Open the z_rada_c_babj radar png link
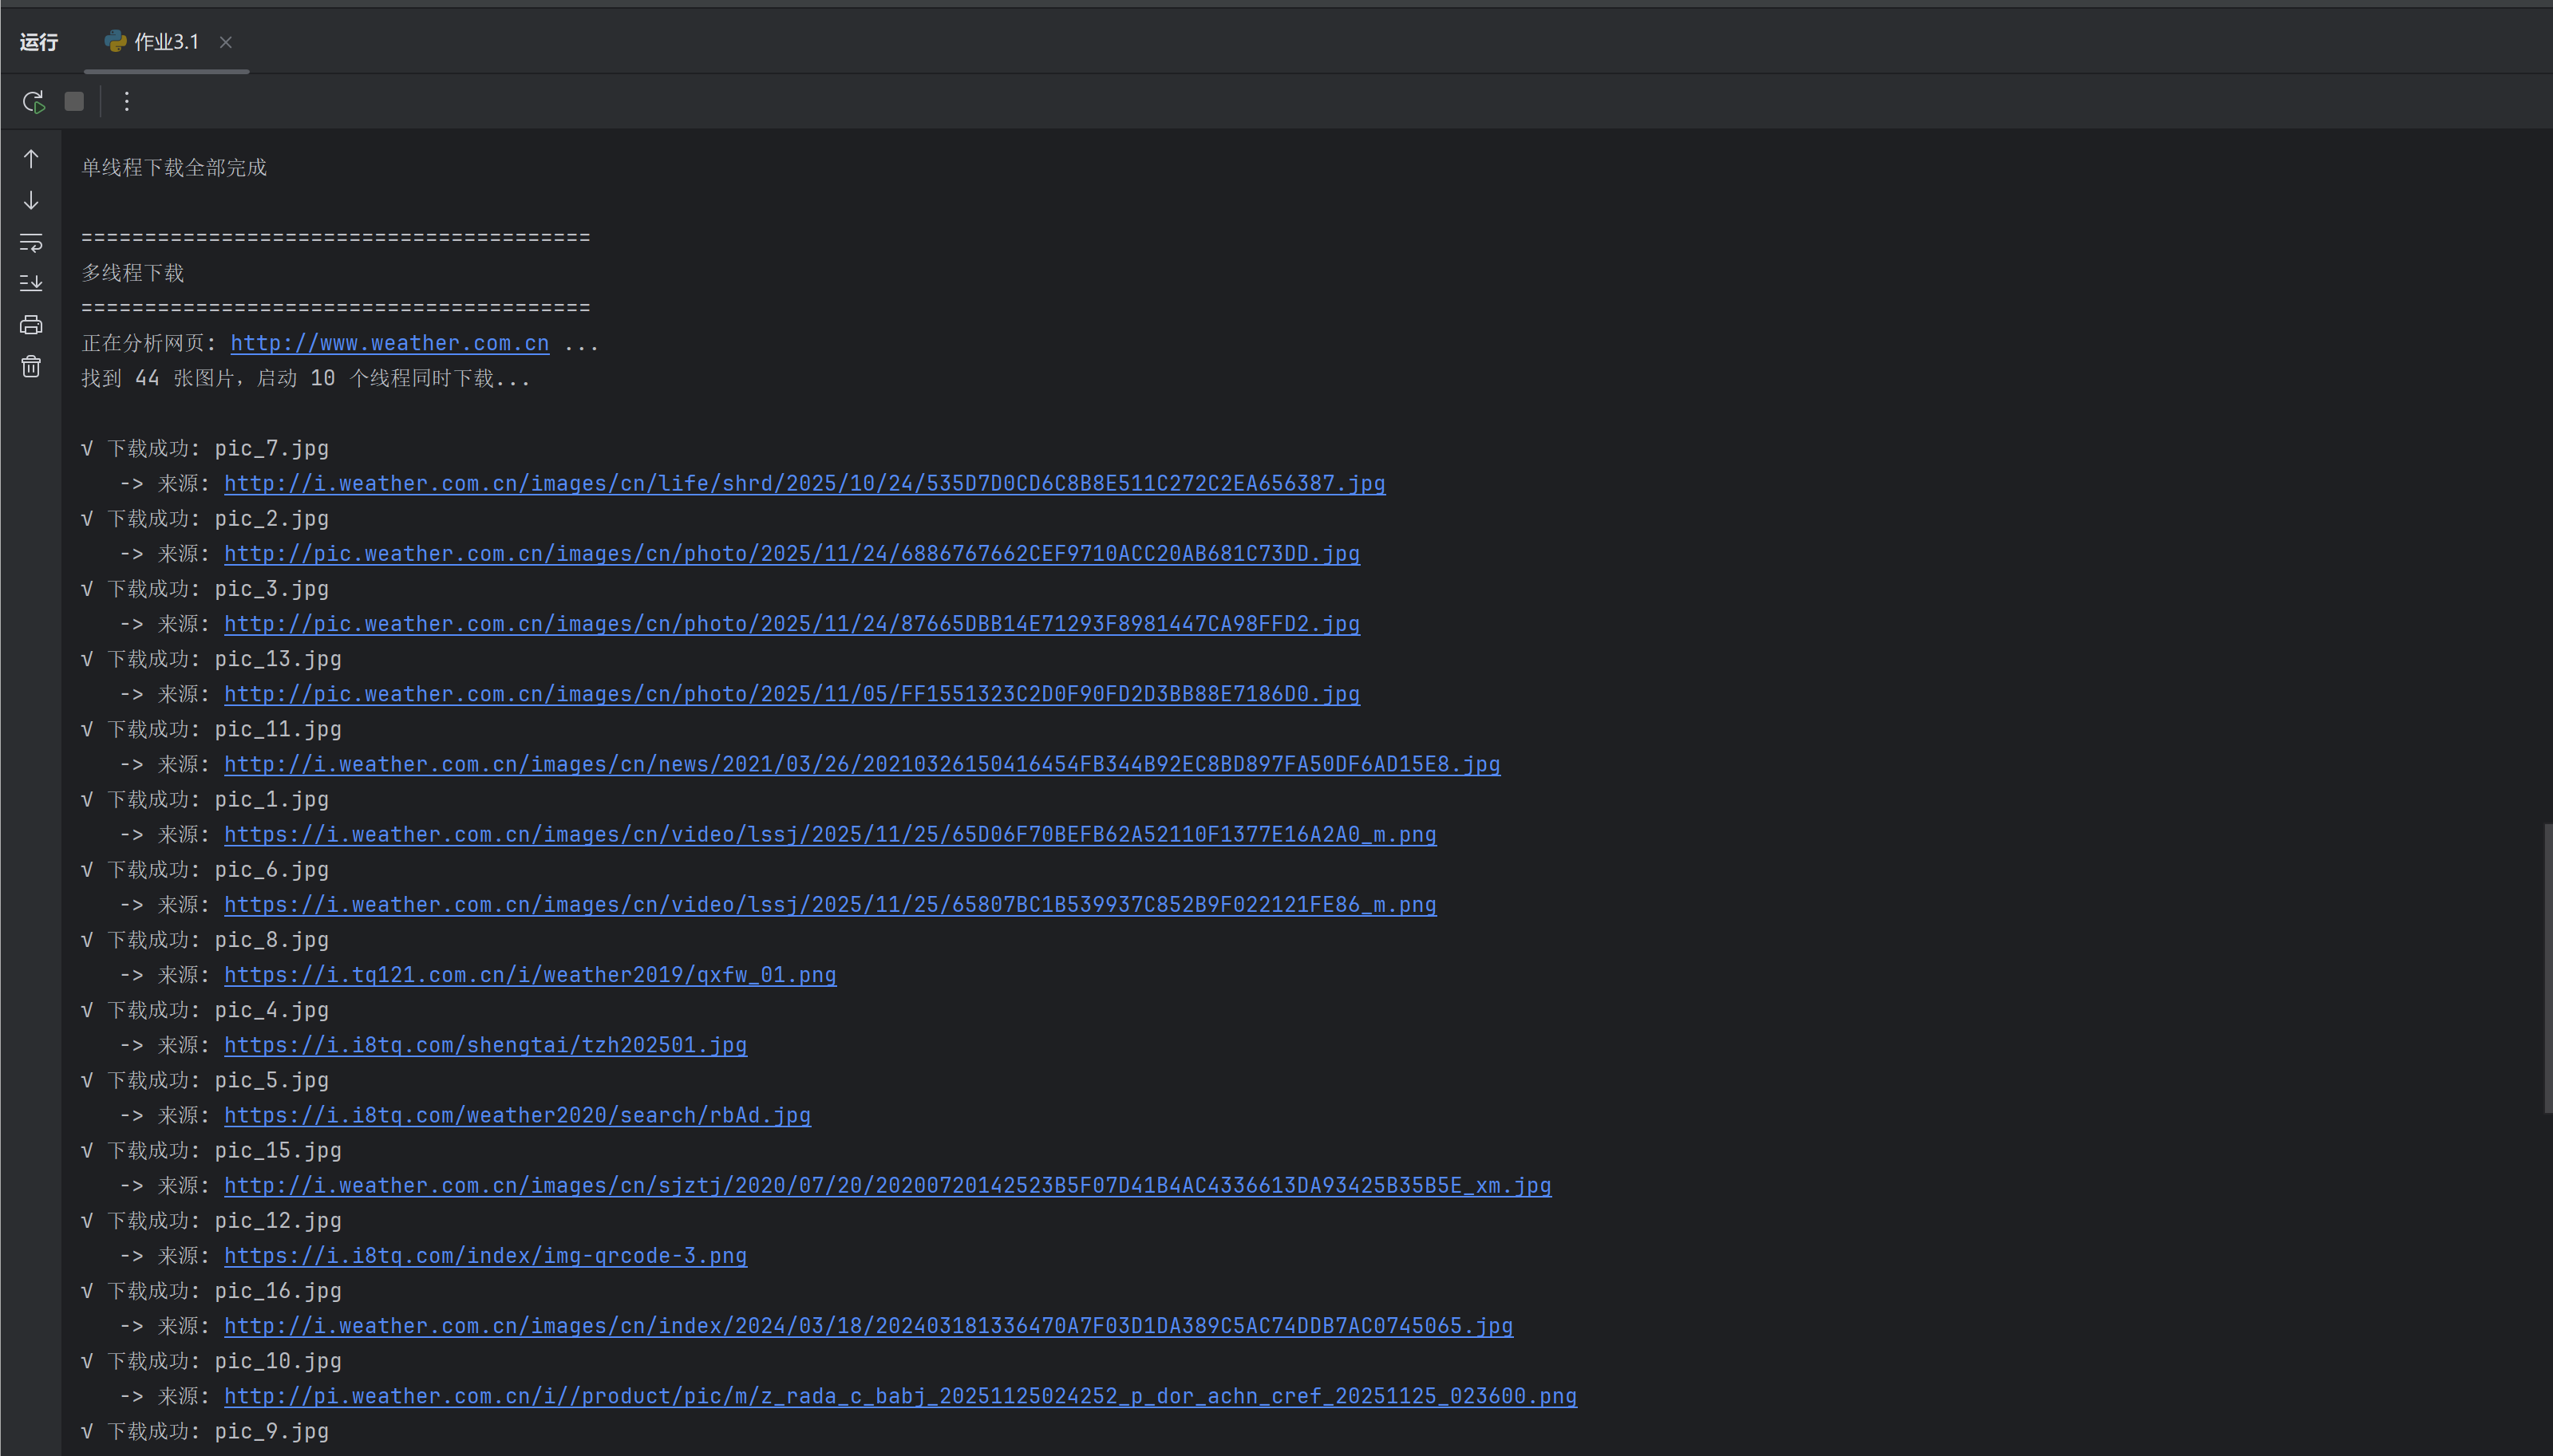The width and height of the screenshot is (2553, 1456). (899, 1396)
